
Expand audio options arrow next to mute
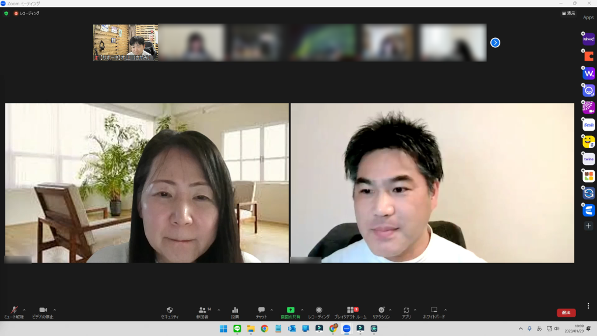[24, 310]
